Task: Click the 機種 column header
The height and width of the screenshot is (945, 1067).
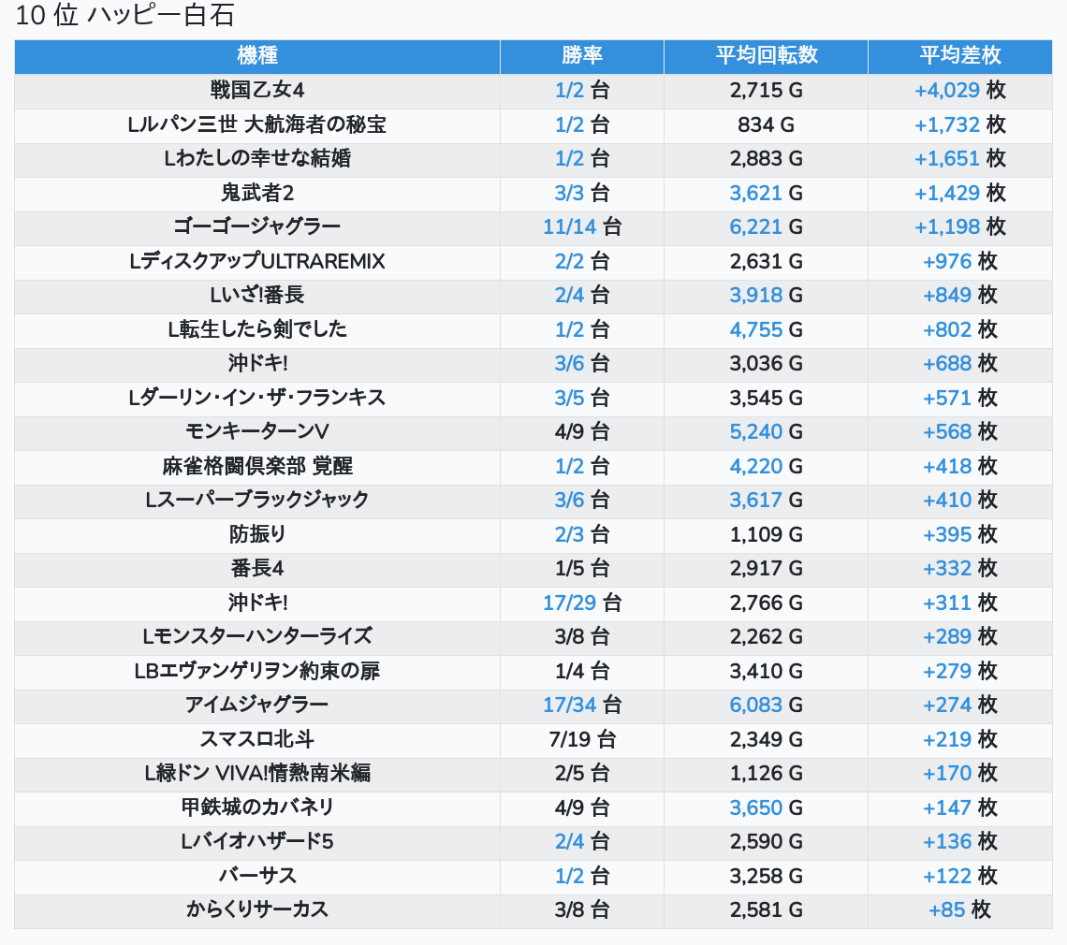Action: [257, 56]
